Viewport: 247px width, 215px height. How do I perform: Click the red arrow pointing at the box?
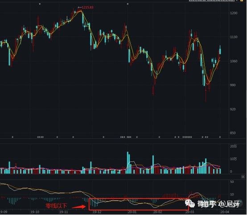click(x=78, y=207)
